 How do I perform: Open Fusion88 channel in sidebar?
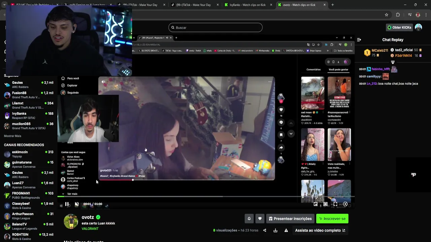click(x=29, y=95)
